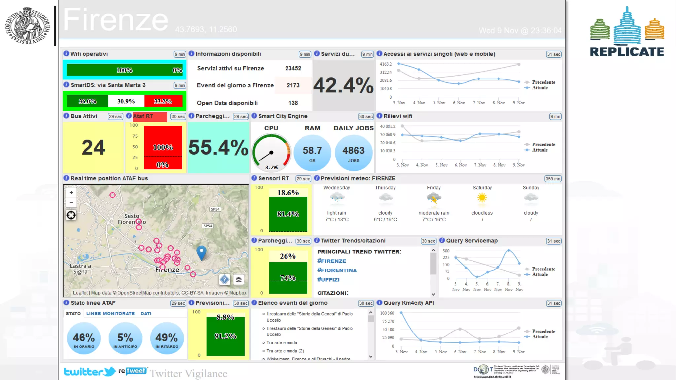Switch to the DATI tab

click(x=146, y=314)
